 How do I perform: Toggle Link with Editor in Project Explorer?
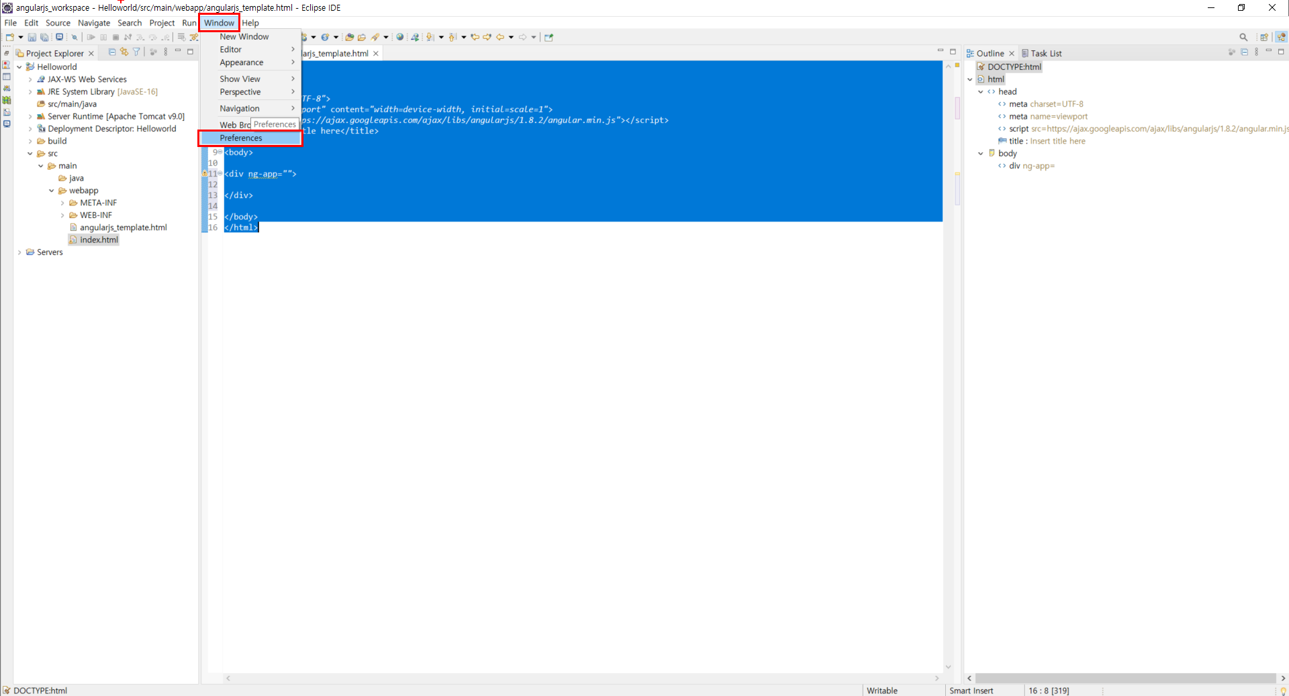point(124,52)
